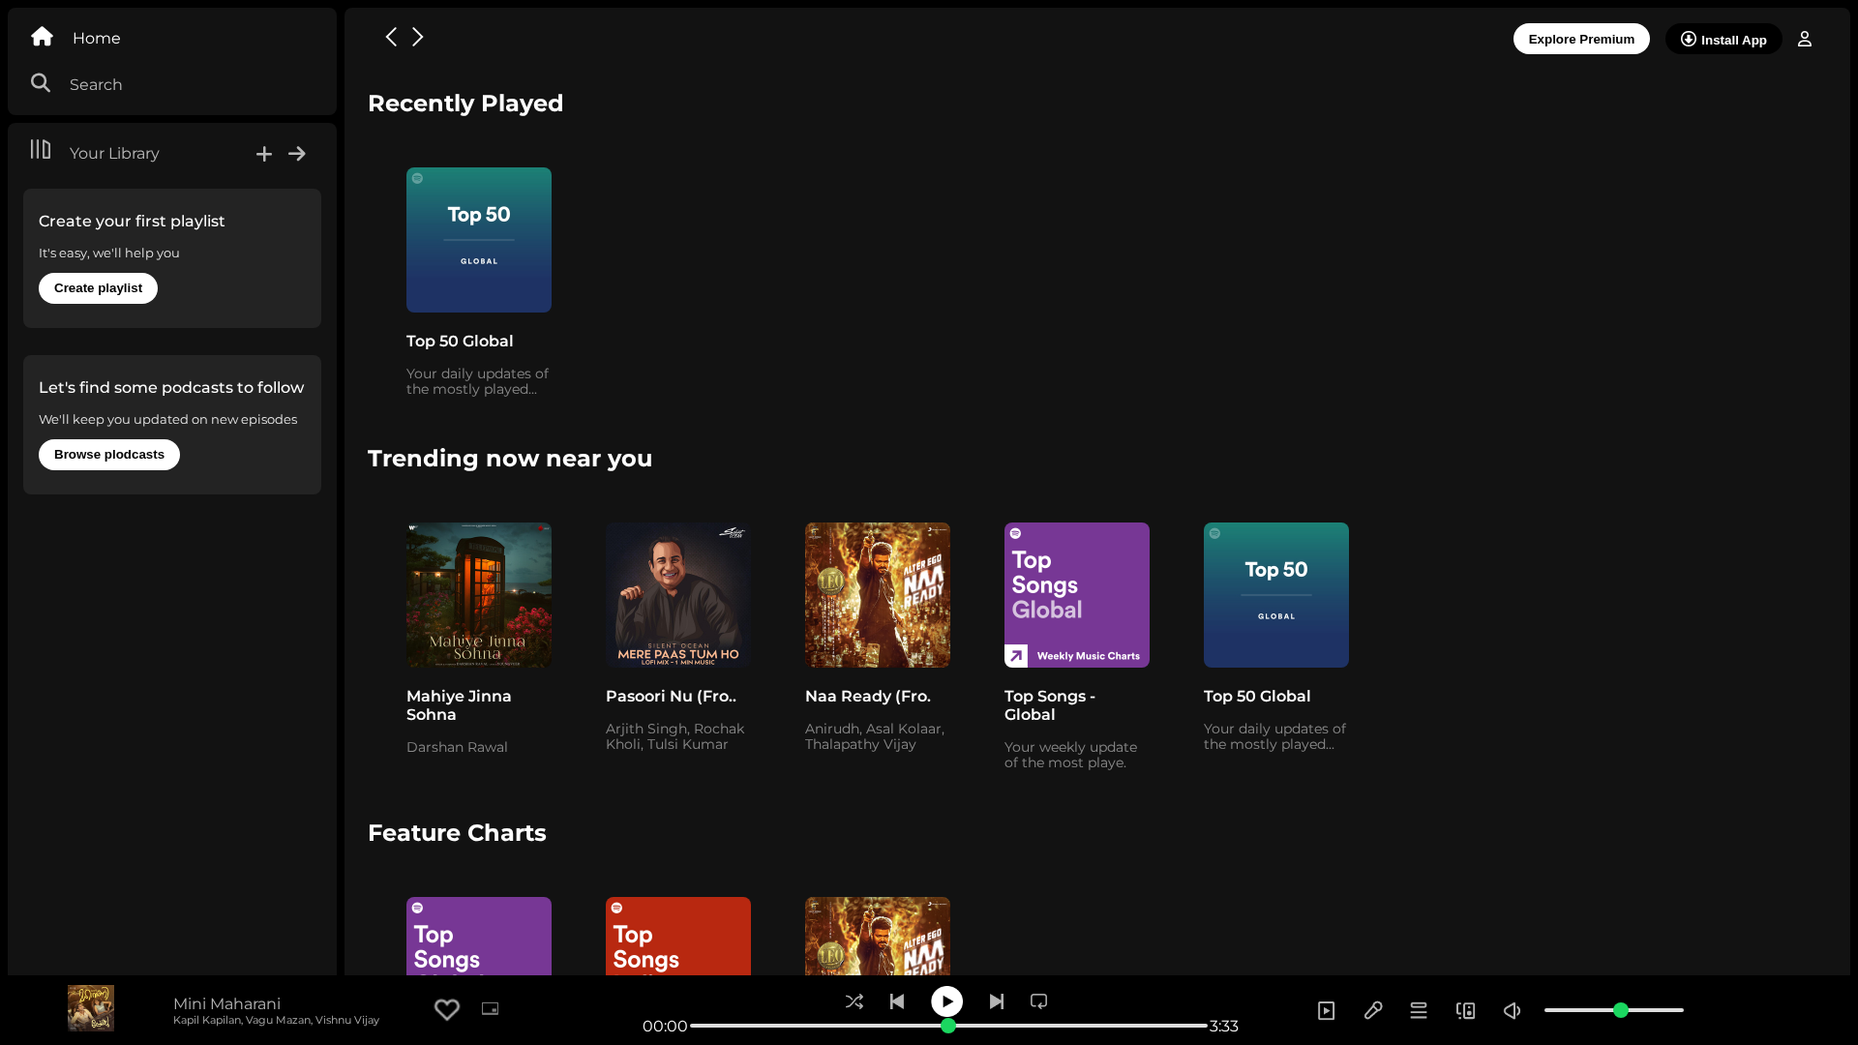
Task: Click Top 50 Global title in Recently Played
Action: pos(460,341)
